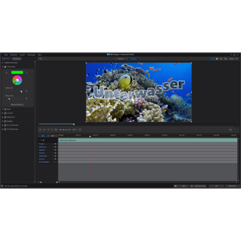The height and width of the screenshot is (241, 241).
Task: Pick a color with the Chroma Key eyedropper
Action: [x=7, y=72]
